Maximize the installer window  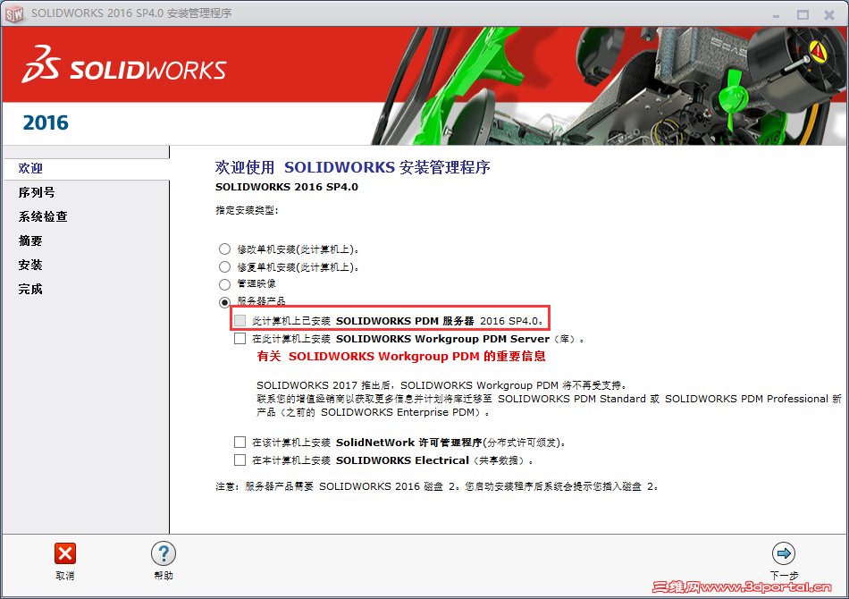pyautogui.click(x=803, y=14)
